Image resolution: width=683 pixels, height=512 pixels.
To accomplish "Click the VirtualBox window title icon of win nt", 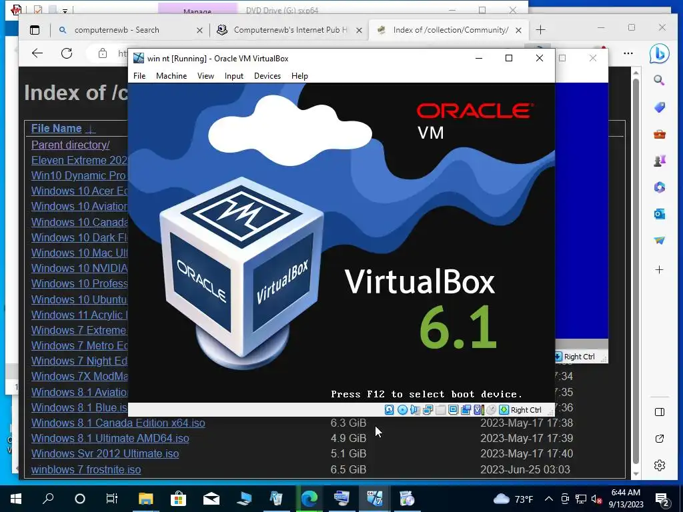I will [x=139, y=59].
